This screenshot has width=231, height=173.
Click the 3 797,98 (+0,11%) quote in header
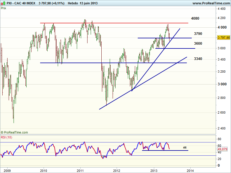[51, 3]
